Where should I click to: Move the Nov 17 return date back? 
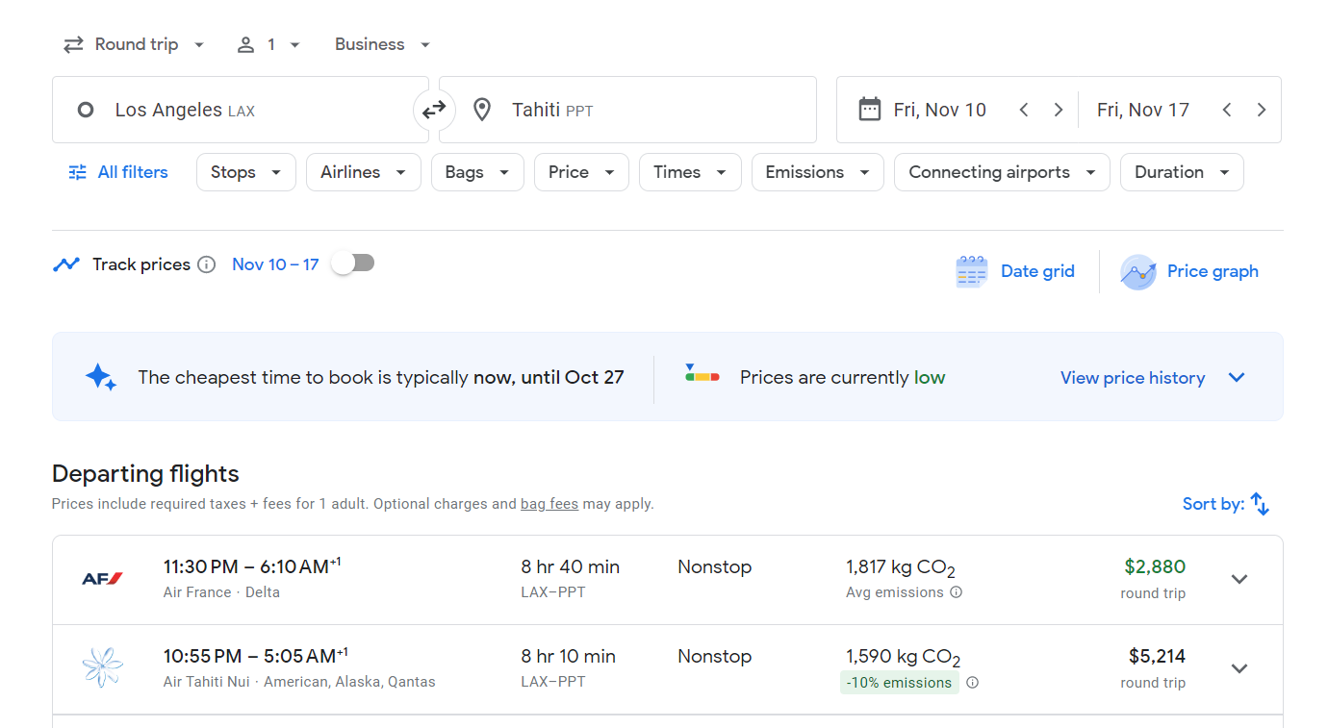tap(1226, 110)
